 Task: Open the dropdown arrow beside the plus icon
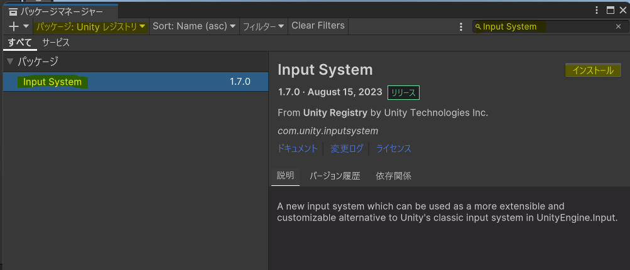26,26
